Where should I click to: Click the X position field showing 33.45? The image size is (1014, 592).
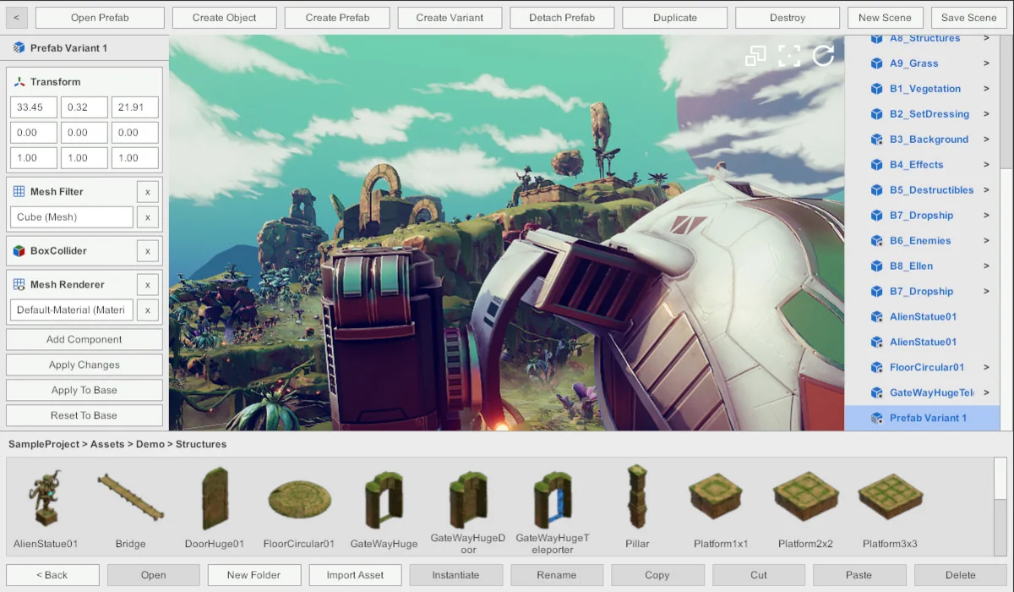[x=33, y=107]
